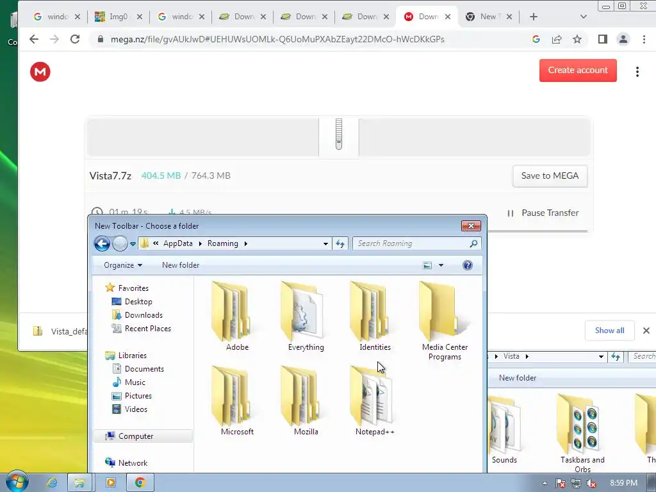Viewport: 656px width, 492px height.
Task: Close the downloads bar
Action: click(646, 331)
